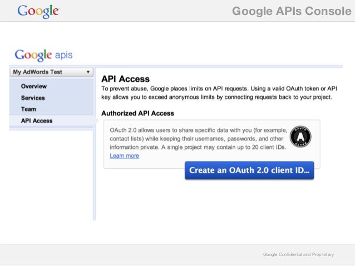This screenshot has height=266, width=355.
Task: Open the Overview section in sidebar
Action: [34, 86]
